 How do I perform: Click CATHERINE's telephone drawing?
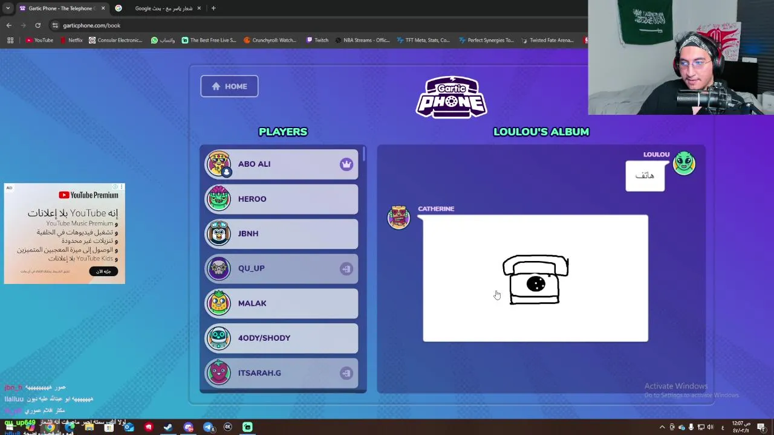click(535, 279)
